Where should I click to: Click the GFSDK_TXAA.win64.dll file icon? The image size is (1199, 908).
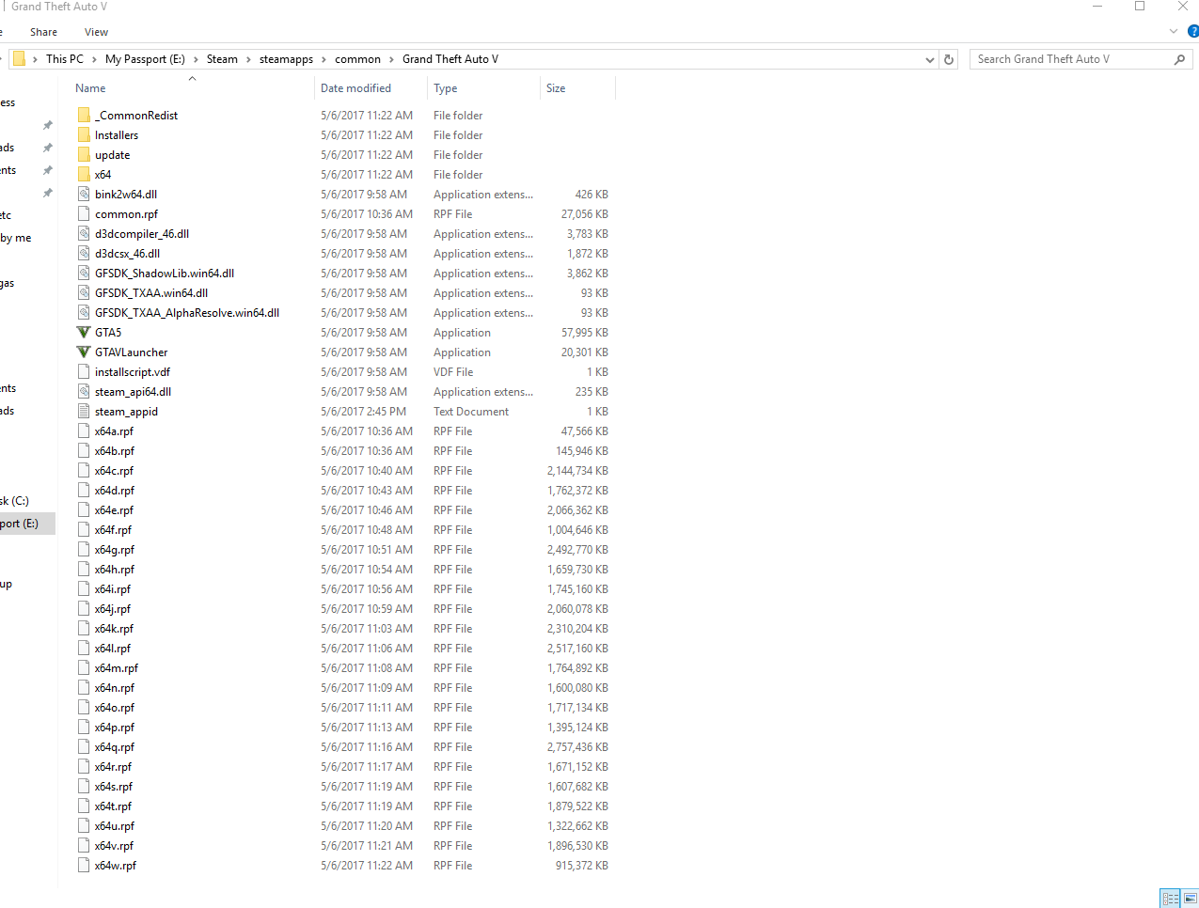pos(84,293)
